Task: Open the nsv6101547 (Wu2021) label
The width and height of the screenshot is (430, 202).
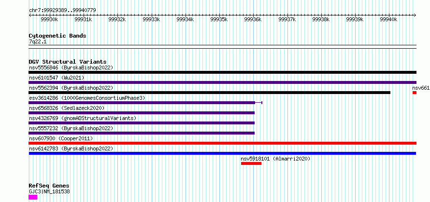Action: click(57, 78)
